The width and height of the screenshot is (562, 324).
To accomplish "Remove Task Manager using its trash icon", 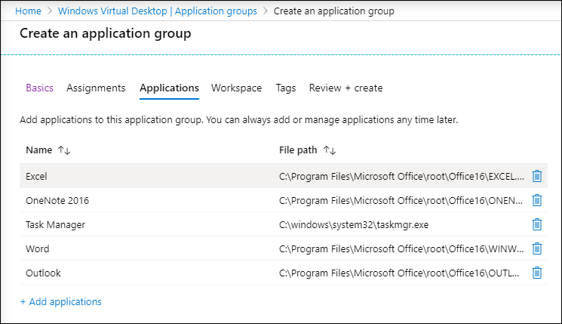I will (x=536, y=224).
